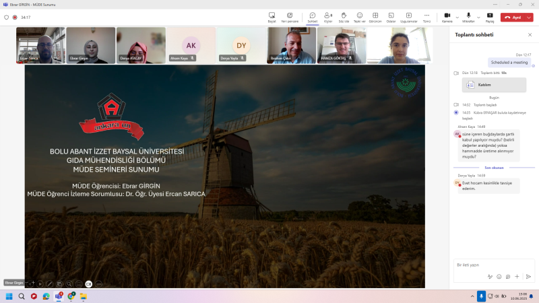Open the slide zoom magnifier
The image size is (539, 303).
(69, 283)
